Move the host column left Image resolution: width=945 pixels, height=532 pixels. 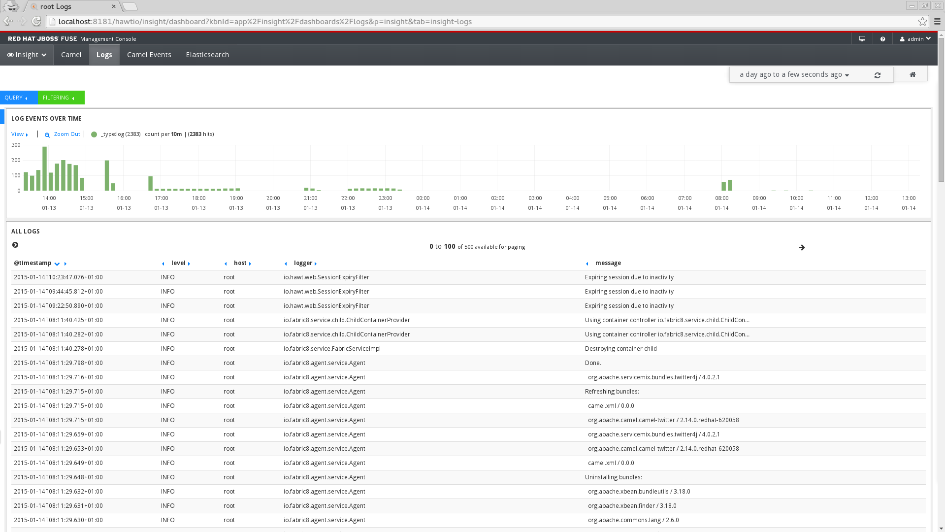pyautogui.click(x=226, y=264)
